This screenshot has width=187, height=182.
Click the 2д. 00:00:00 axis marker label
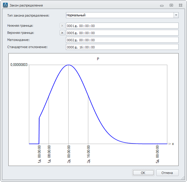(69, 154)
